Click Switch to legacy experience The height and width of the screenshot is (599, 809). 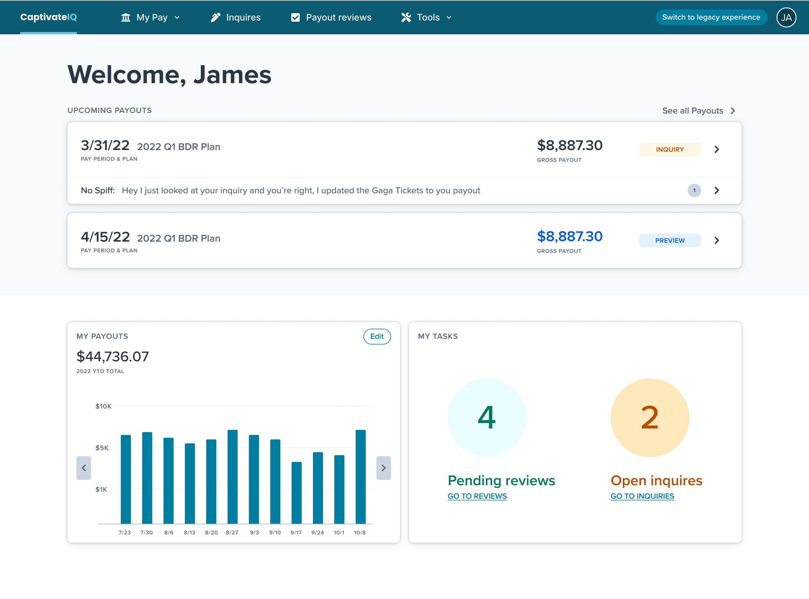pyautogui.click(x=711, y=17)
